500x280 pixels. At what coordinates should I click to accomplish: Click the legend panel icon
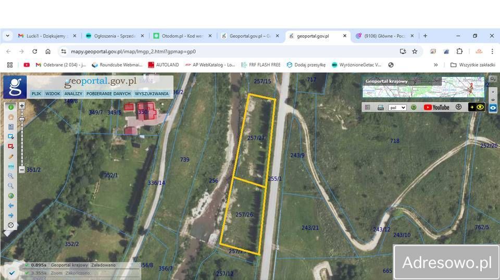click(367, 107)
